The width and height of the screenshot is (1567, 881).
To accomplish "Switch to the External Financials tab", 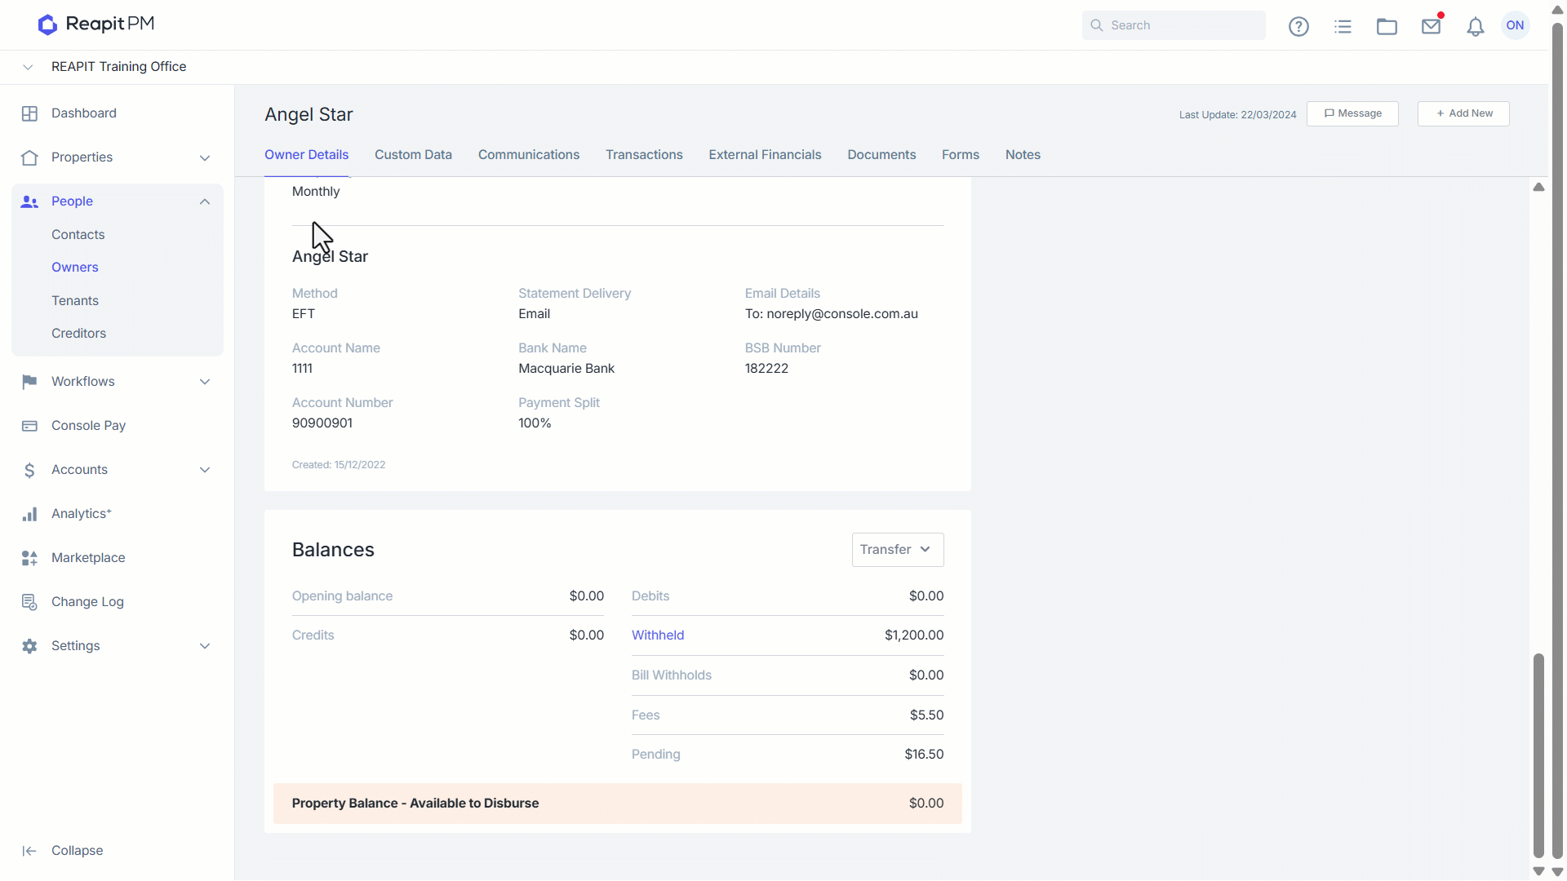I will [x=765, y=155].
